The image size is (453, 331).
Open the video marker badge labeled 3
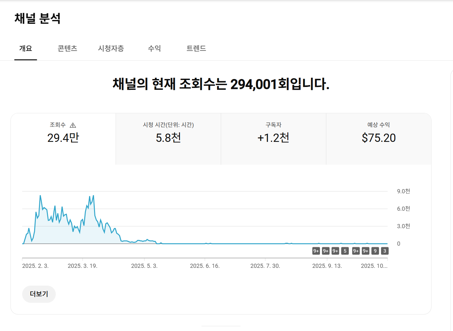(x=385, y=251)
